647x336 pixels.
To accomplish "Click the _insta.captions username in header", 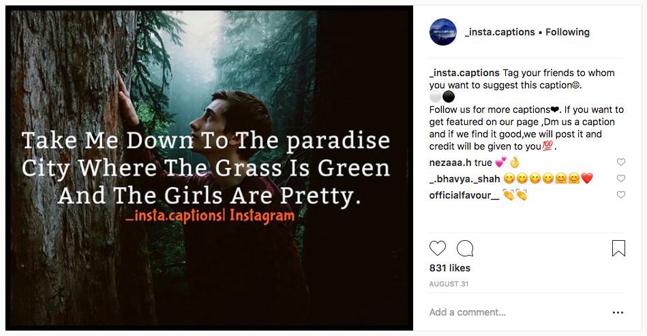I will click(x=499, y=32).
